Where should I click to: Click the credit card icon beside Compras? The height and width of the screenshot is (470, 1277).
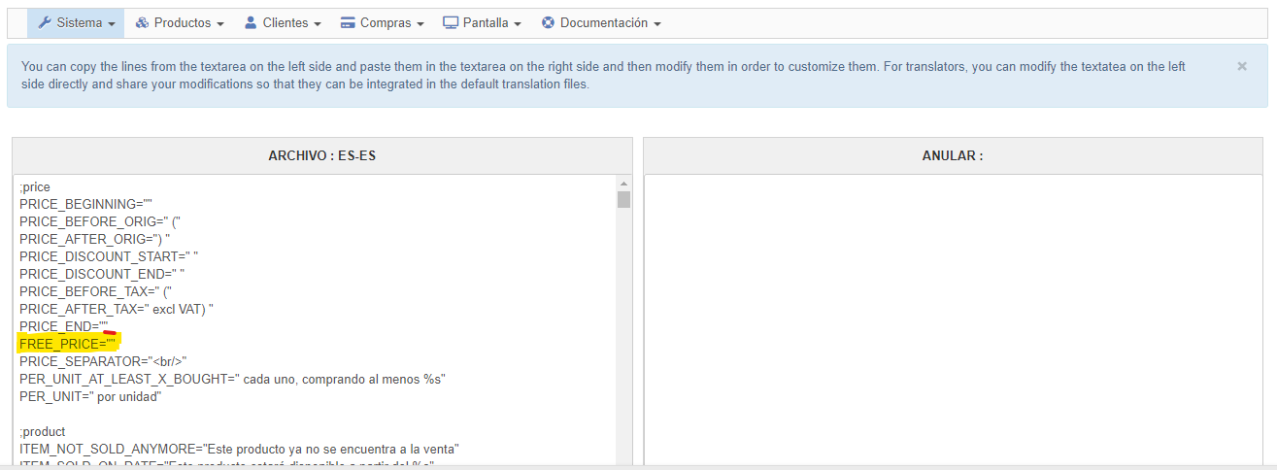(x=348, y=23)
